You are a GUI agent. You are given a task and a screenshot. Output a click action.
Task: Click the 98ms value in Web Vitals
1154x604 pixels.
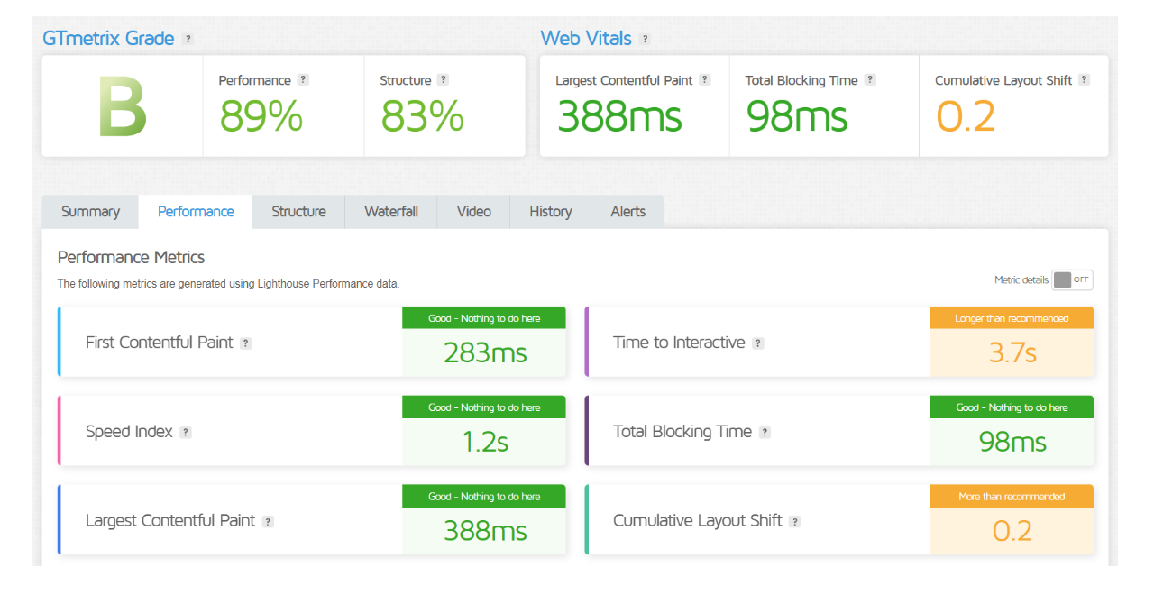[x=797, y=116]
